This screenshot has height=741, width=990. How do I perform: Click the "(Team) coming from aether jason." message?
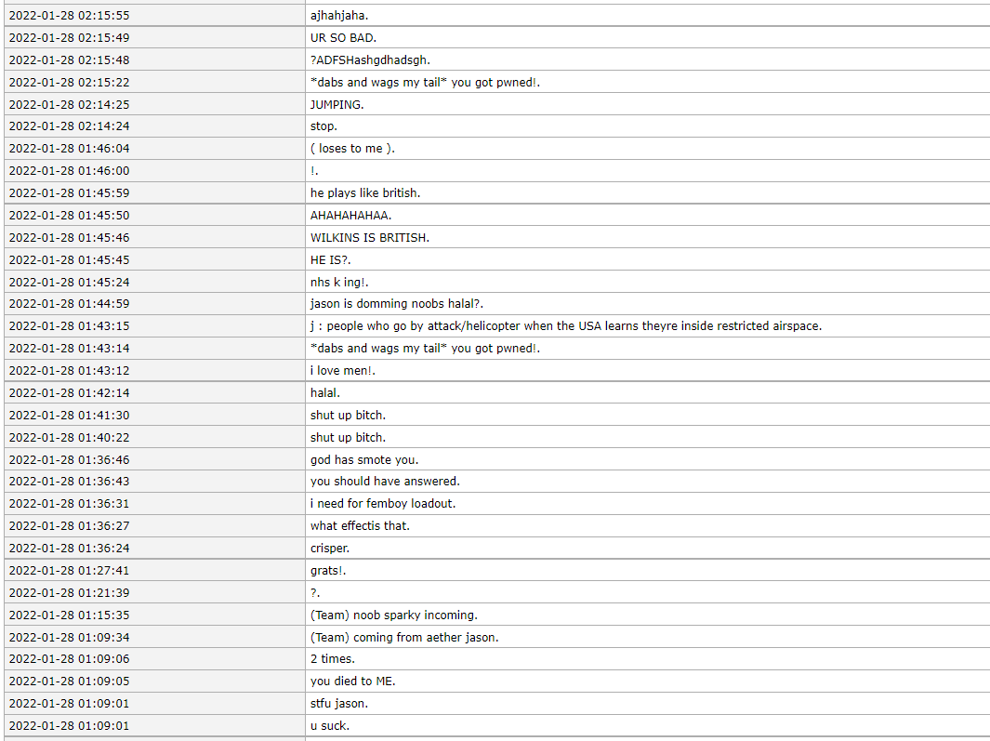[404, 638]
